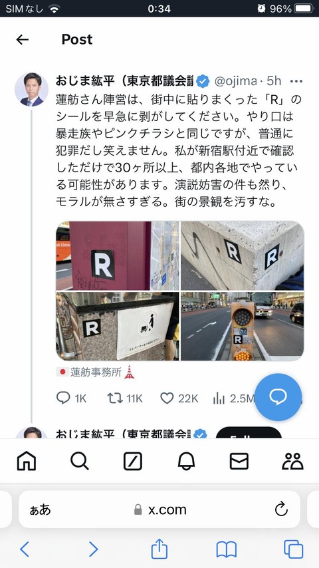Viewport: 319px width, 568px height.
Task: View post analytics bar chart icon
Action: click(x=219, y=398)
